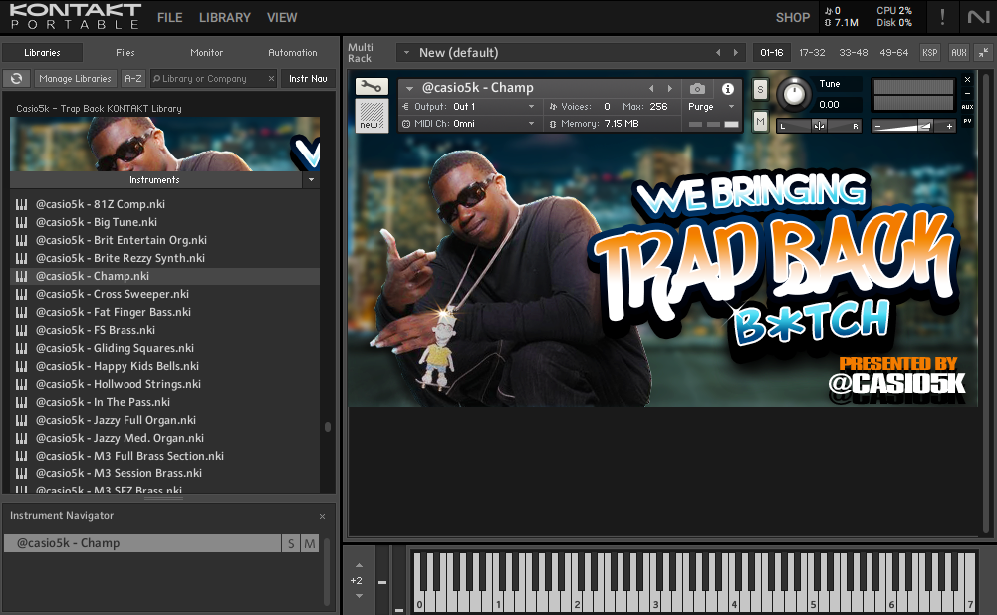Switch to the Files tab
The width and height of the screenshot is (997, 615).
pyautogui.click(x=125, y=52)
